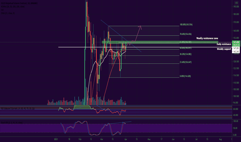Click the Aug date on time axis
The height and width of the screenshot is (142, 241).
(220, 139)
